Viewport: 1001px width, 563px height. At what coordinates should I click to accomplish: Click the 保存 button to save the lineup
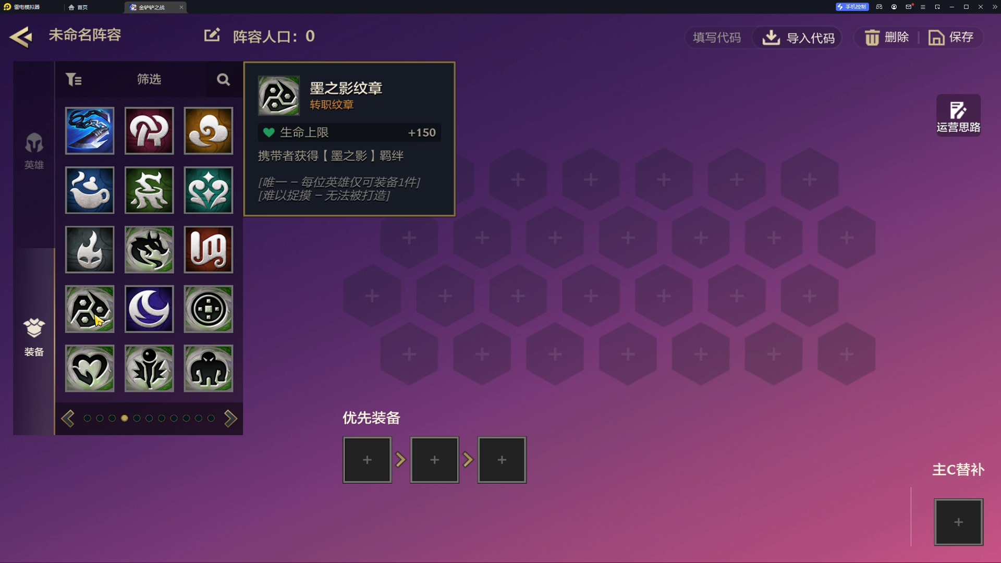[x=952, y=37]
